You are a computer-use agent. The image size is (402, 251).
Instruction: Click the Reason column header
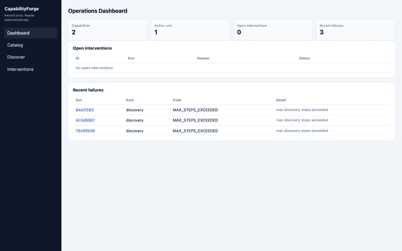(203, 58)
